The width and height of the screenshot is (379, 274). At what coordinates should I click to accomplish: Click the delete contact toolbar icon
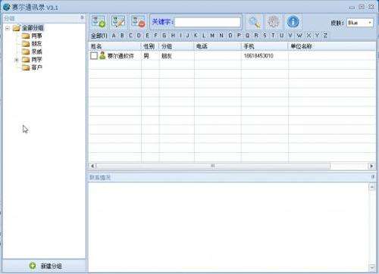tap(139, 21)
